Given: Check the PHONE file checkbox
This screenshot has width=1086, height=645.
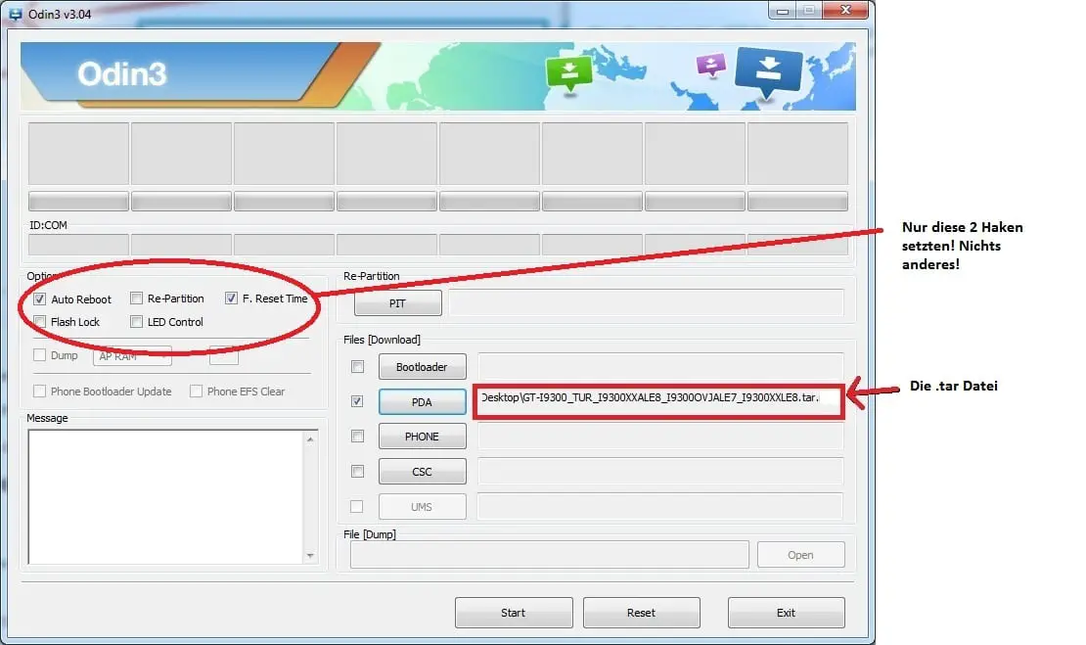Looking at the screenshot, I should [357, 437].
